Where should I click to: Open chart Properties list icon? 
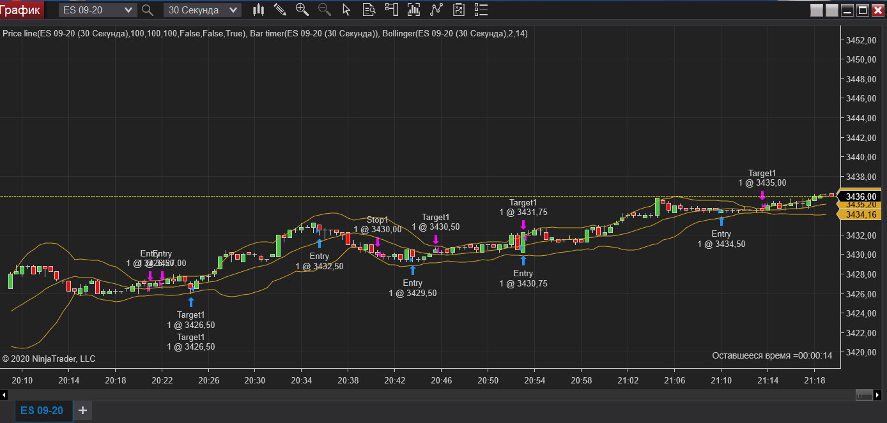pos(481,10)
